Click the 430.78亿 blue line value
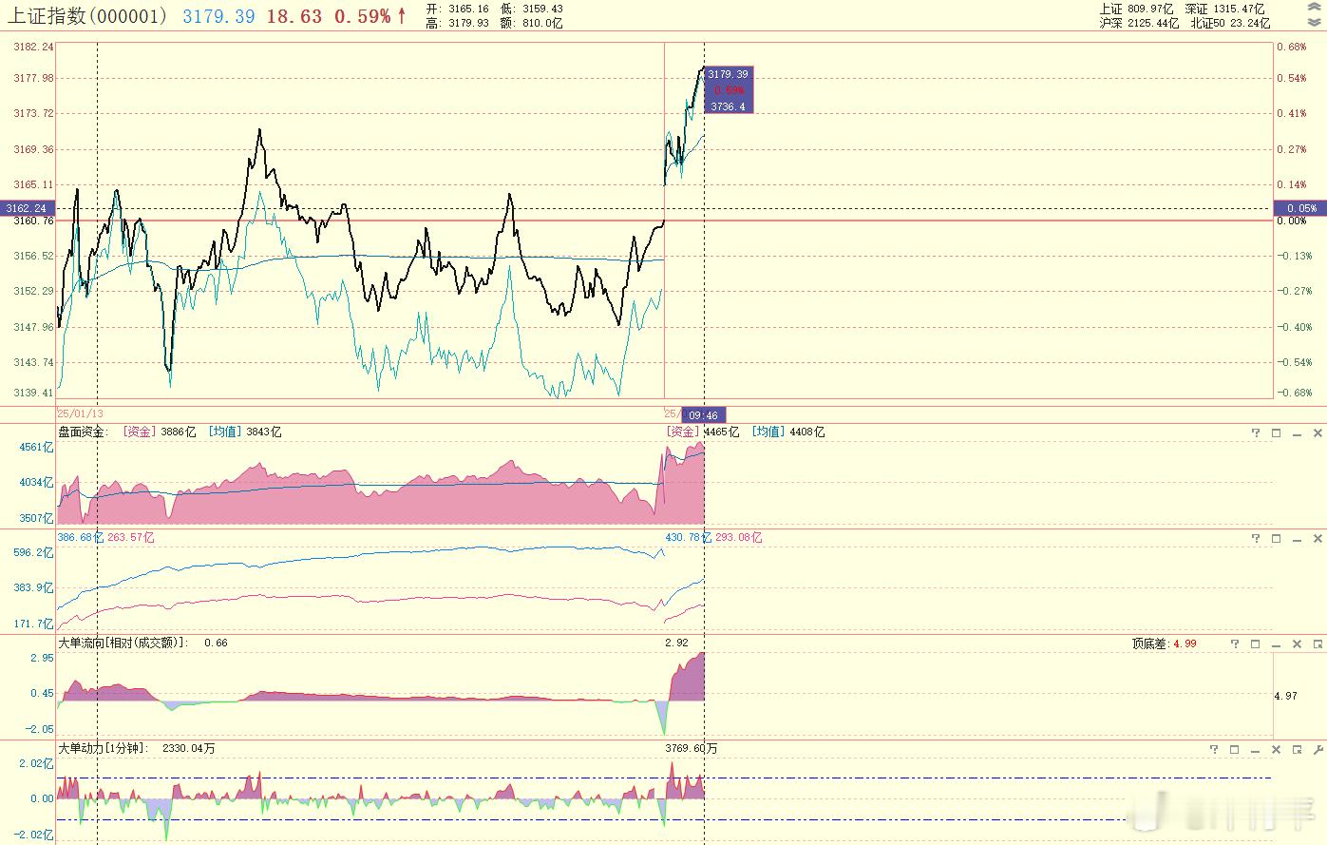The height and width of the screenshot is (845, 1327). pyautogui.click(x=688, y=537)
